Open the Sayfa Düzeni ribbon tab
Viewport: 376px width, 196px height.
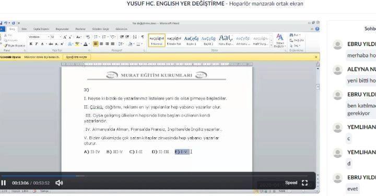pyautogui.click(x=41, y=29)
